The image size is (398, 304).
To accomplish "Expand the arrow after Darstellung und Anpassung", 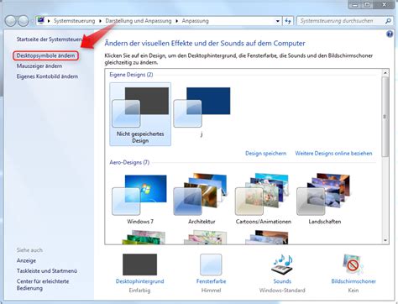I will coord(177,21).
